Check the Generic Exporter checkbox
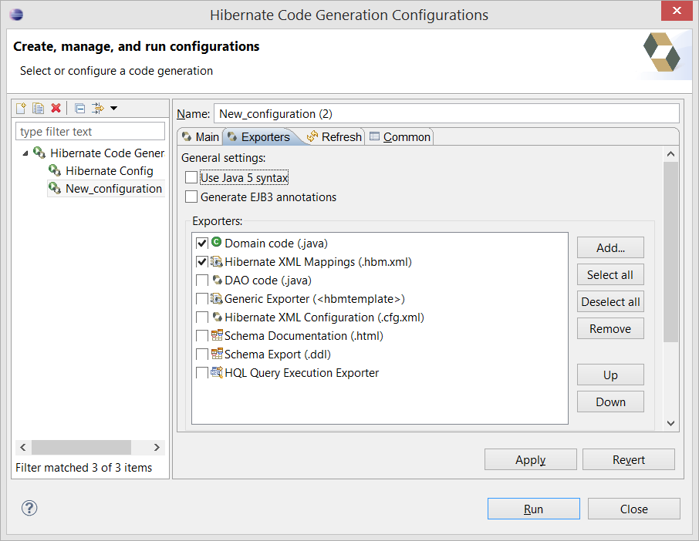 [202, 299]
